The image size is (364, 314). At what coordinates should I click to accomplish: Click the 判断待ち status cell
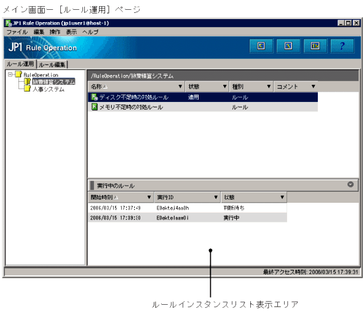click(x=234, y=208)
